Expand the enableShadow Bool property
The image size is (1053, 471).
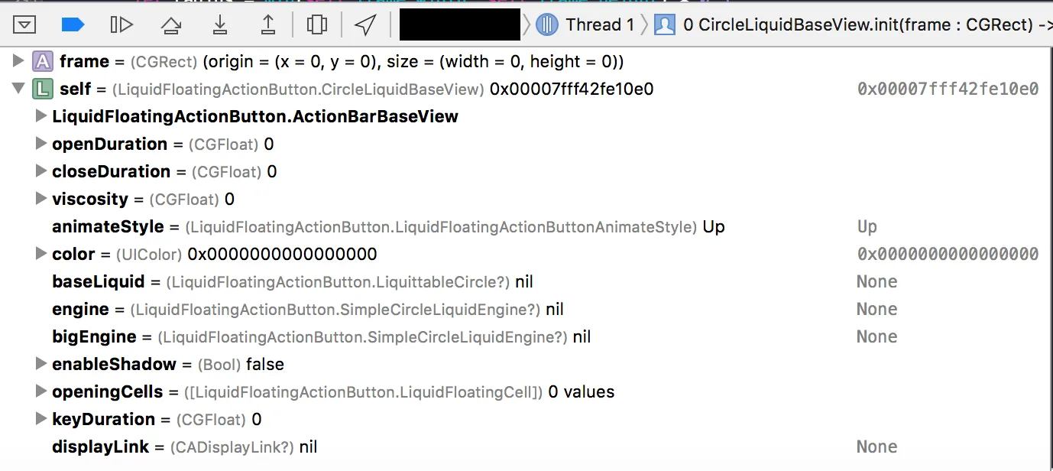pos(41,364)
